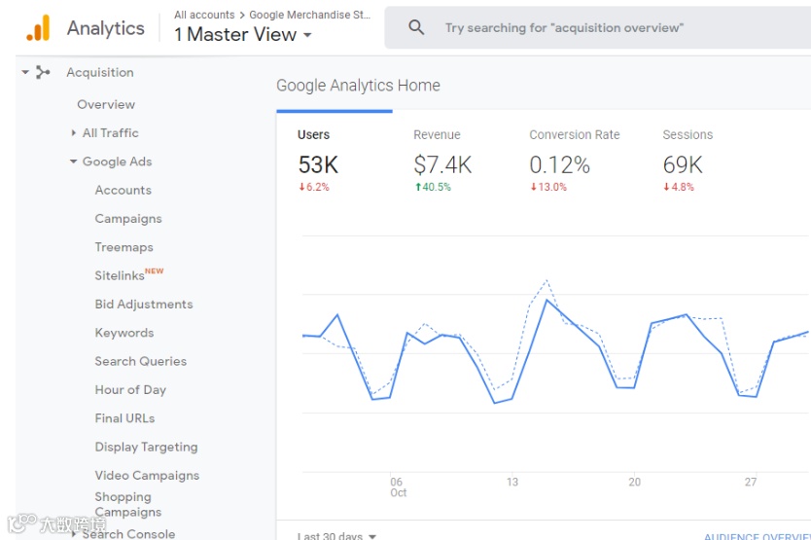811x540 pixels.
Task: Open the Keywords report
Action: coord(124,333)
